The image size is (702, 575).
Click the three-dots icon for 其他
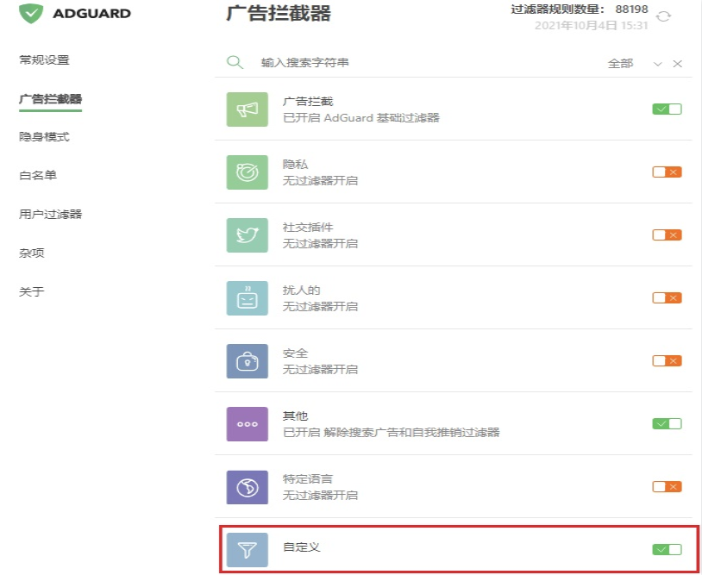(x=248, y=424)
